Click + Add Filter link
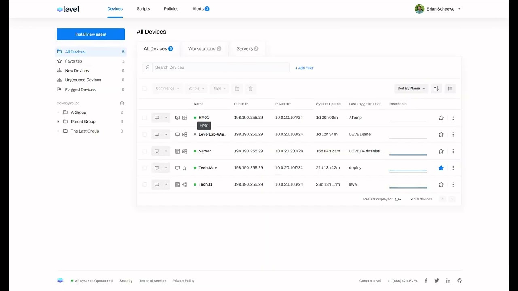This screenshot has height=291, width=518. [x=304, y=68]
